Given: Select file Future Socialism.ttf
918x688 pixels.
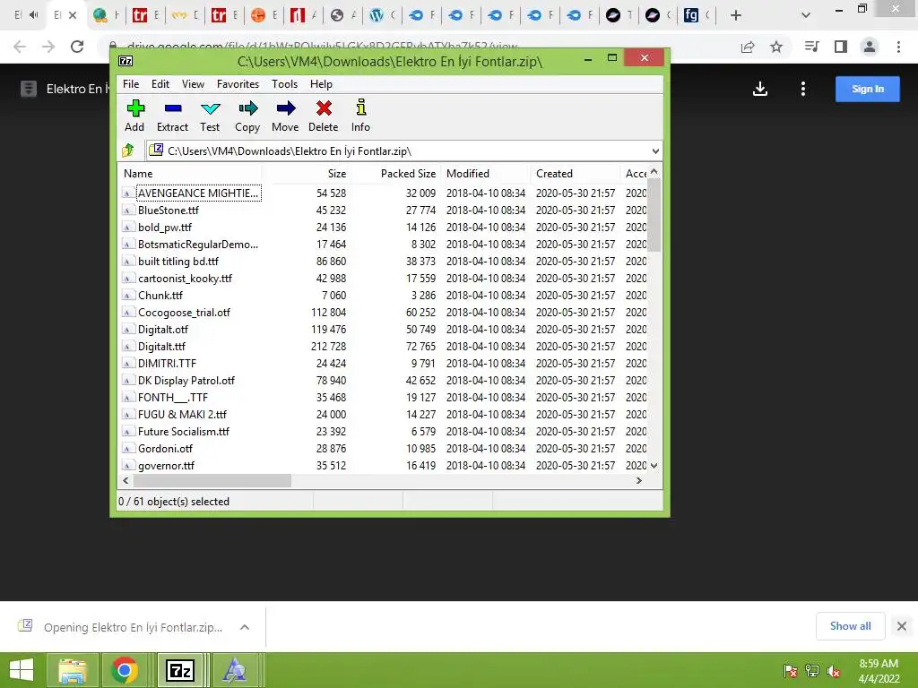Looking at the screenshot, I should pyautogui.click(x=183, y=431).
